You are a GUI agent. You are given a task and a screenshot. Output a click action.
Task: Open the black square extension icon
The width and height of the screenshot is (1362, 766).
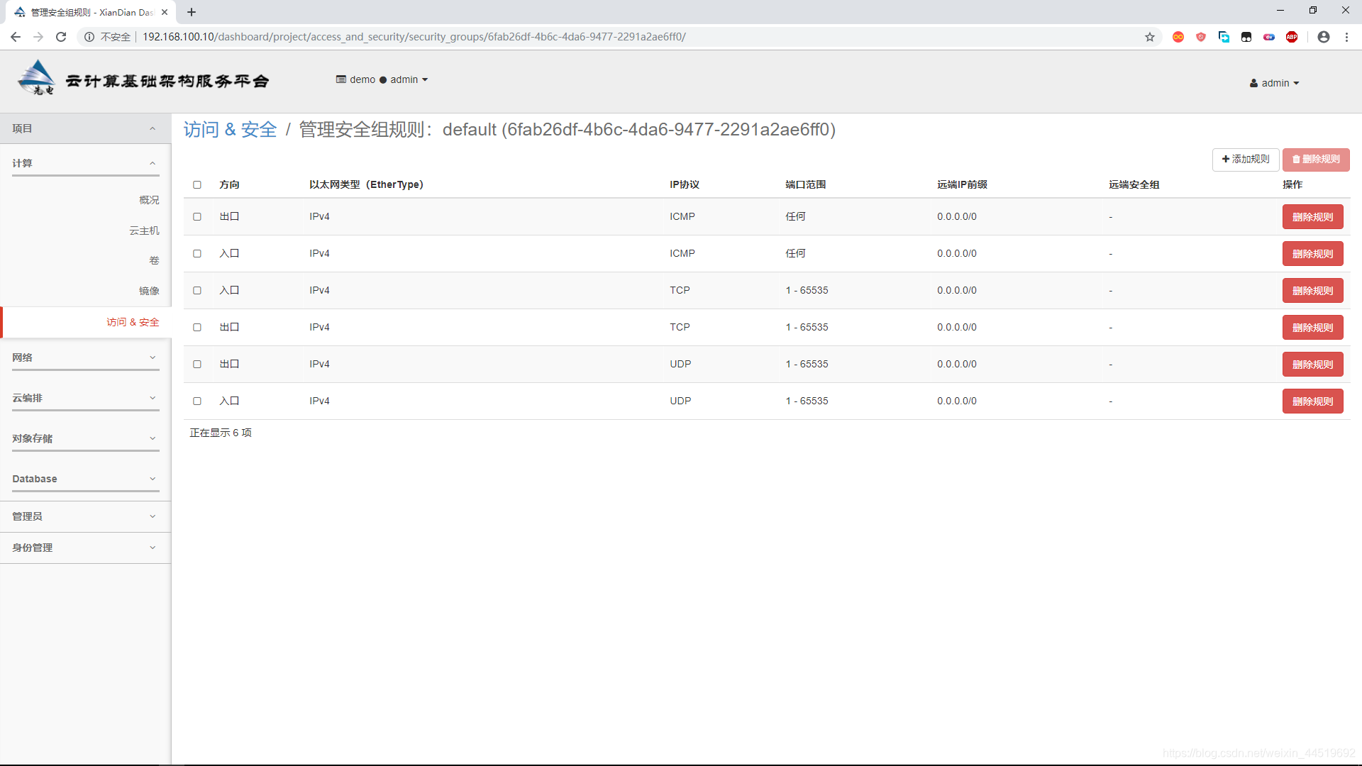click(1246, 37)
